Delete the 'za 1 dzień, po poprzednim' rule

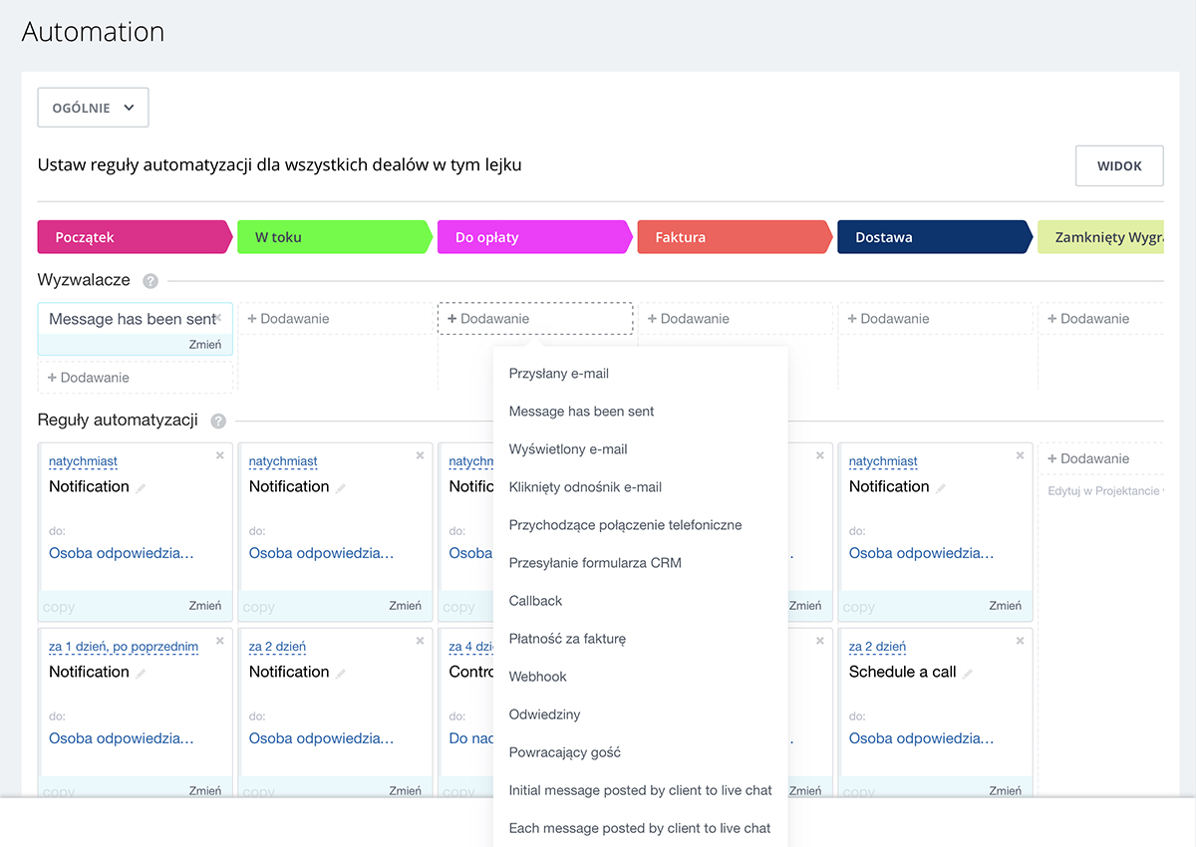pyautogui.click(x=219, y=641)
